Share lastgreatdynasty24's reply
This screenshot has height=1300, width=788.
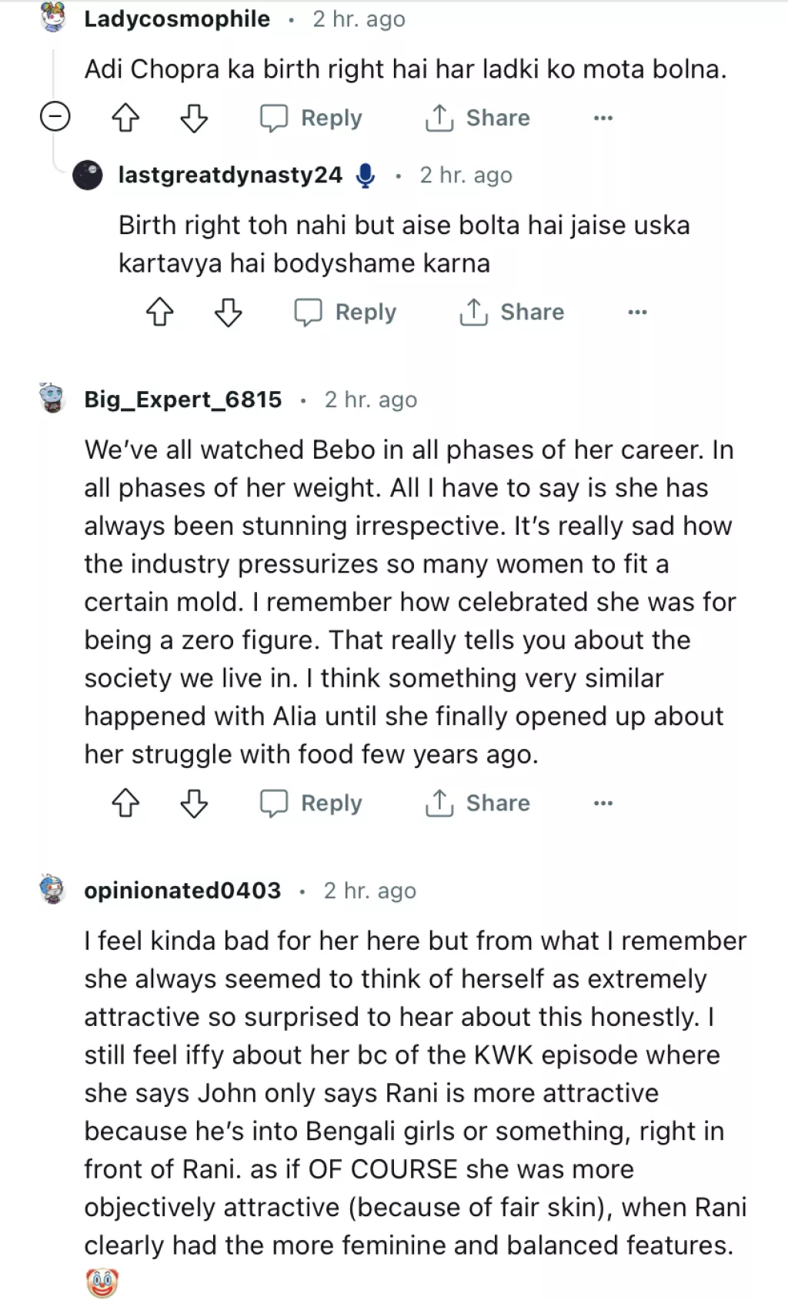(x=512, y=312)
